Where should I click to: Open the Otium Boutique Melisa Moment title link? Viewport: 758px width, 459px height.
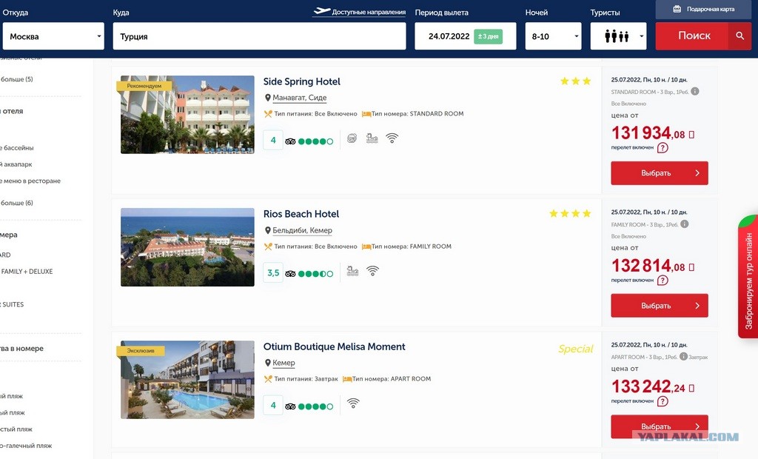coord(334,346)
